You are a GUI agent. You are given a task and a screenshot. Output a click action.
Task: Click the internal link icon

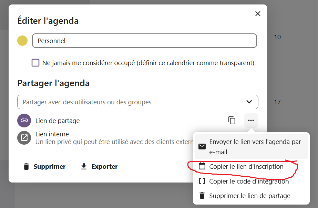coord(24,138)
